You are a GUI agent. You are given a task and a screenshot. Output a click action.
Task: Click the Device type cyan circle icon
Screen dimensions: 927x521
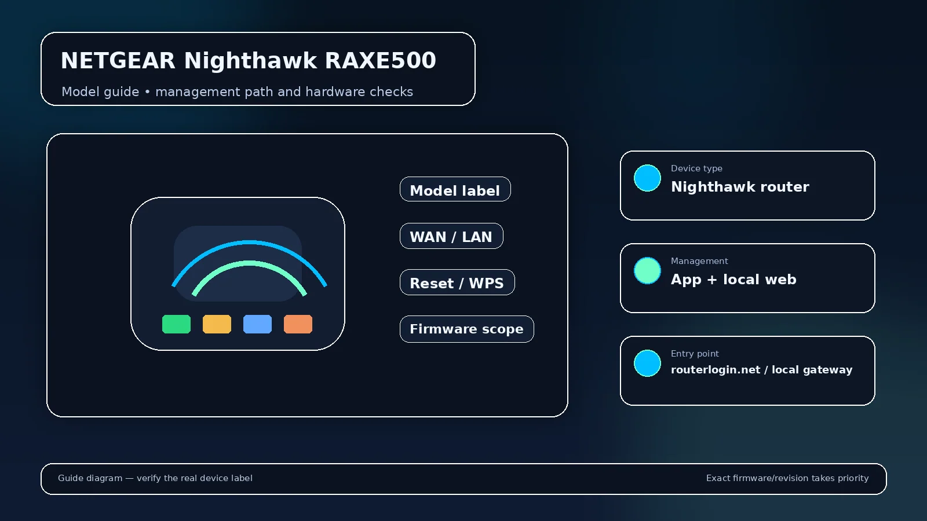coord(647,178)
